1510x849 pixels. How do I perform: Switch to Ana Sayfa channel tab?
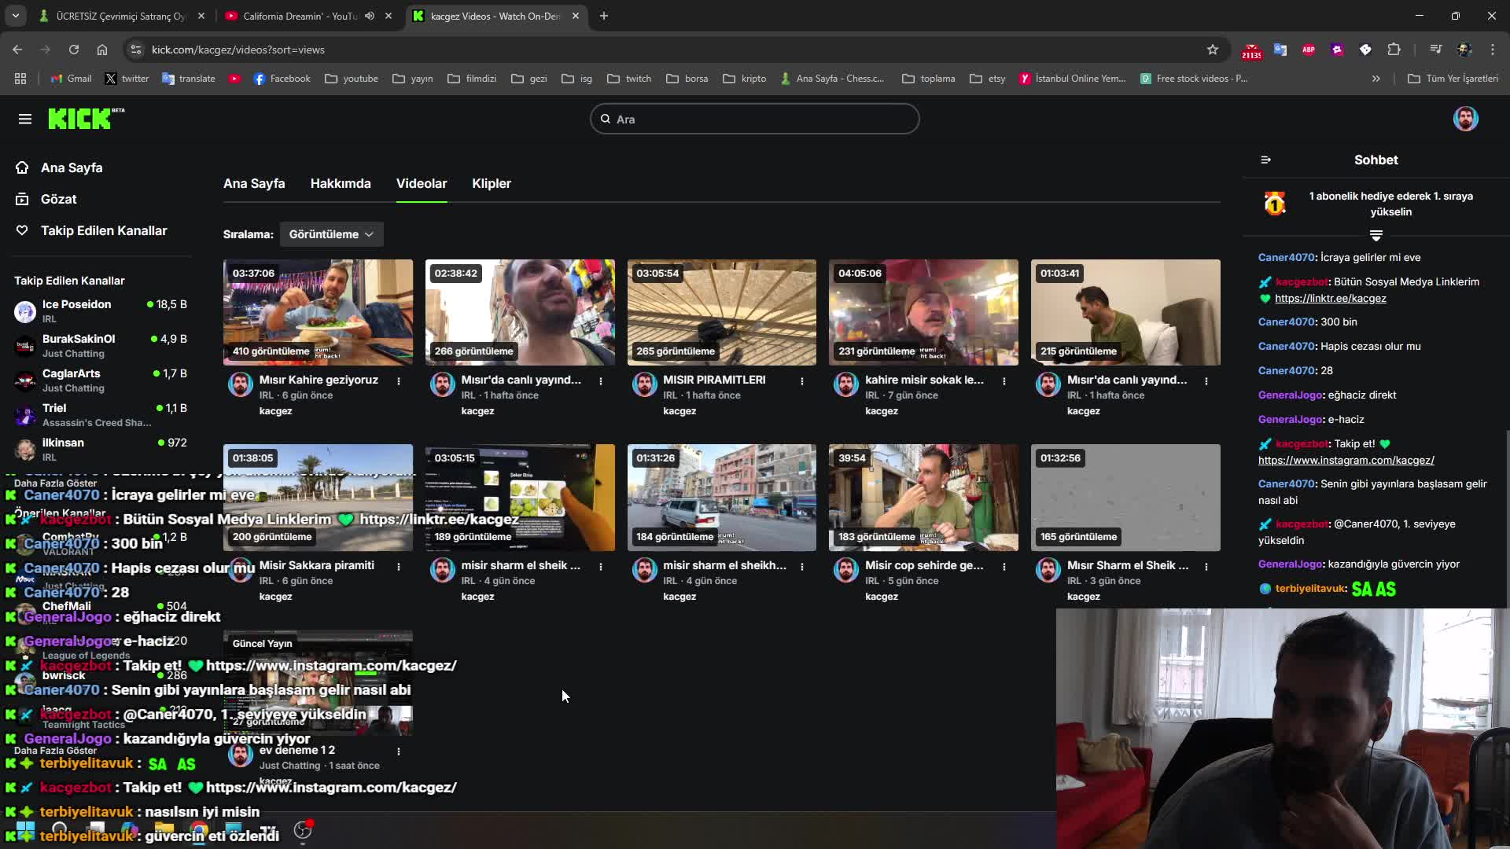254,183
